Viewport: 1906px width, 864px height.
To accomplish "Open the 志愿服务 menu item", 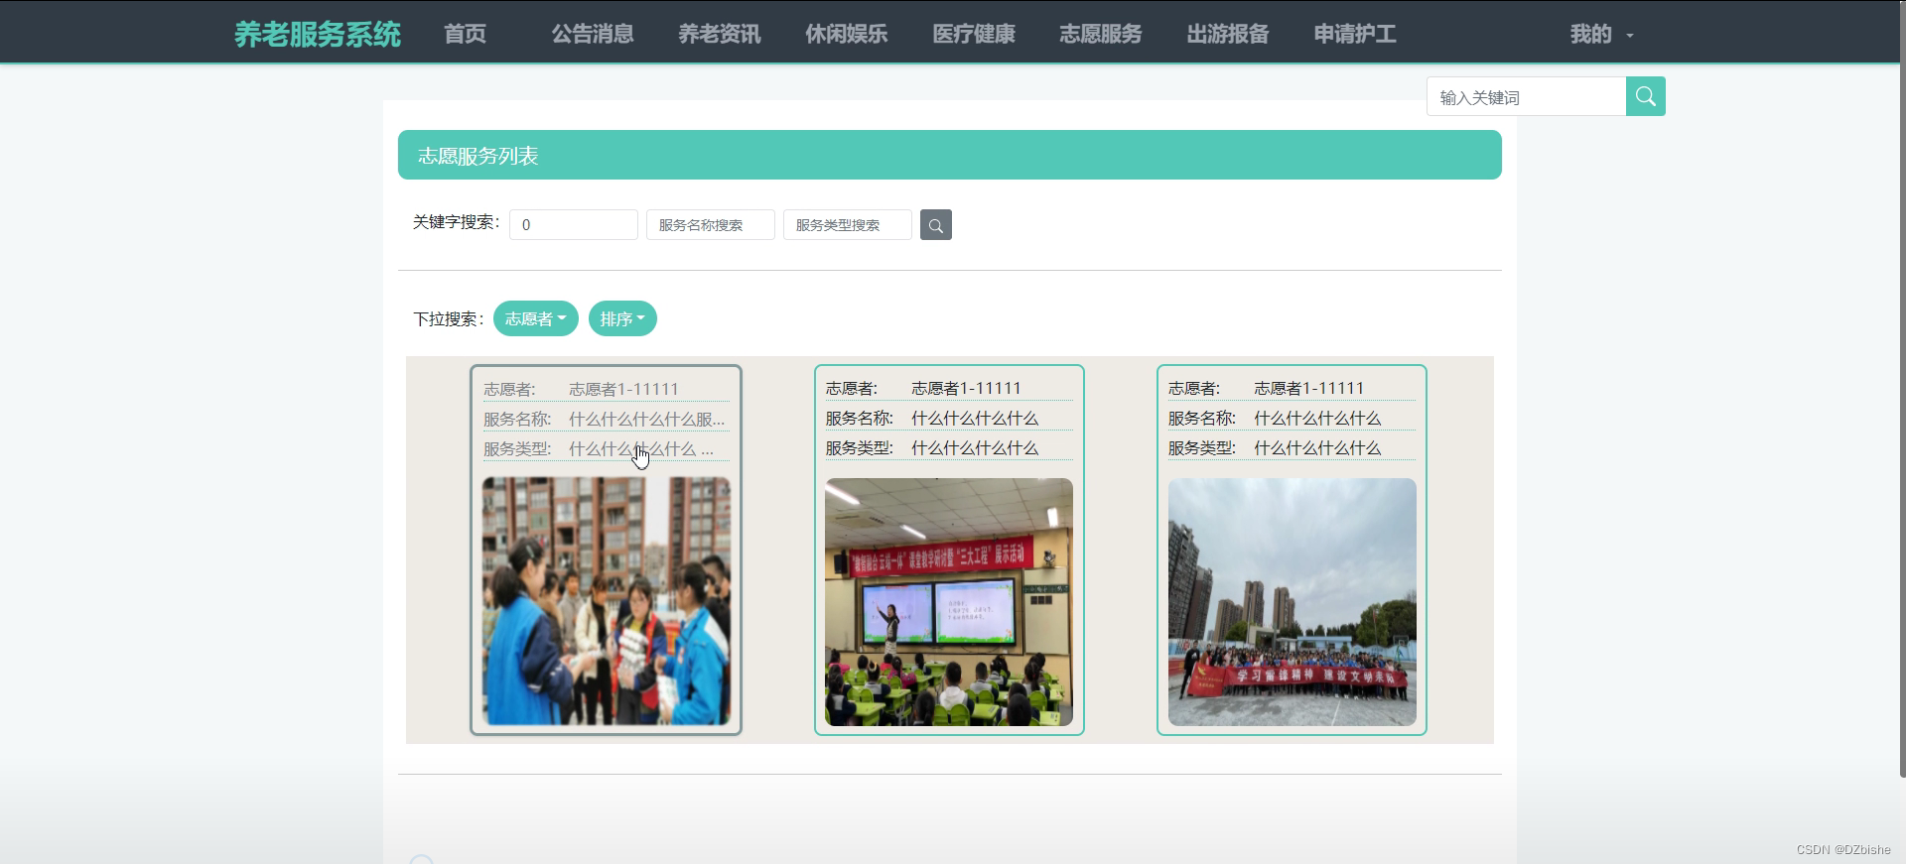I will coord(1101,34).
